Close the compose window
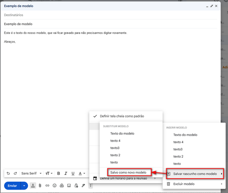 point(216,6)
